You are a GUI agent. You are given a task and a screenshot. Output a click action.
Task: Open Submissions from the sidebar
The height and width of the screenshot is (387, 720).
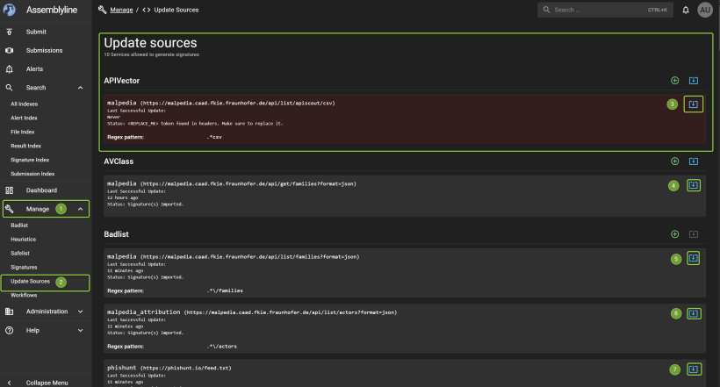coord(44,50)
